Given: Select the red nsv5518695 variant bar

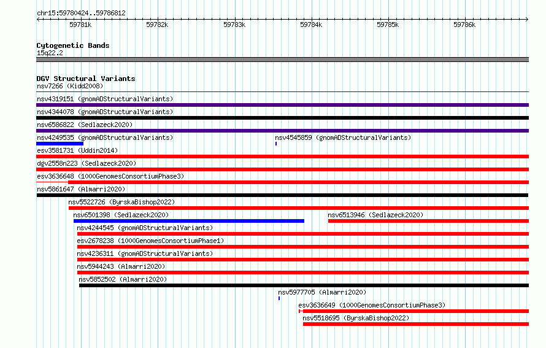Looking at the screenshot, I should [x=416, y=324].
